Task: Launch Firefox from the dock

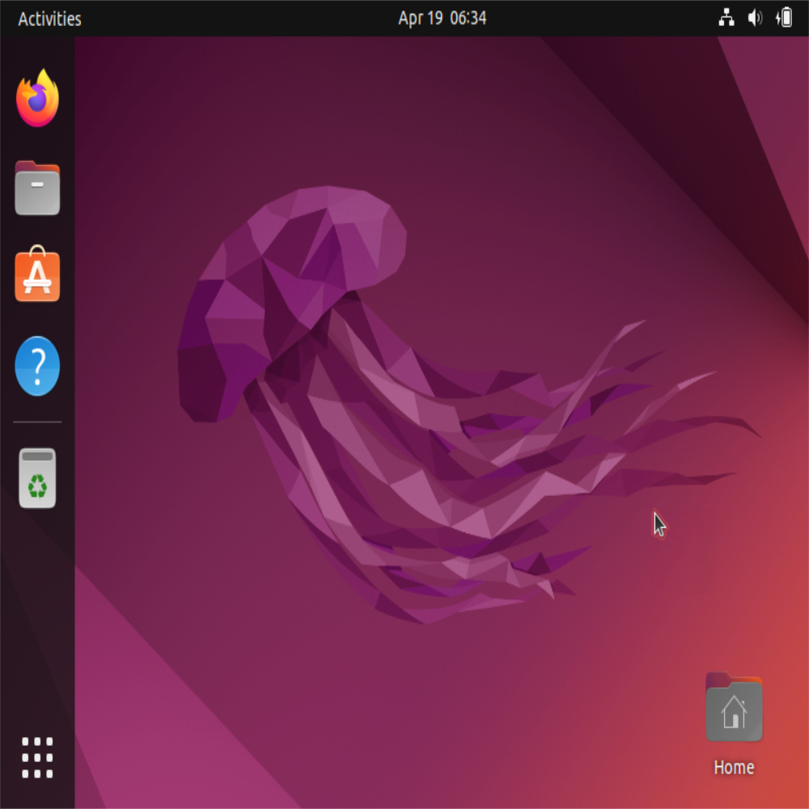Action: click(x=37, y=98)
